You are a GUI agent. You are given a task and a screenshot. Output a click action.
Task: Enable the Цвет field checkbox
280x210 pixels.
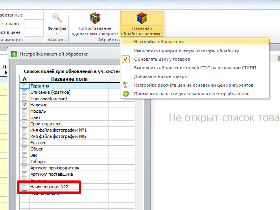[x=25, y=117]
